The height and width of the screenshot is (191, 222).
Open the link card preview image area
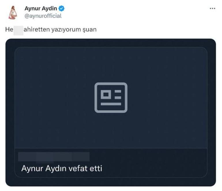111,98
